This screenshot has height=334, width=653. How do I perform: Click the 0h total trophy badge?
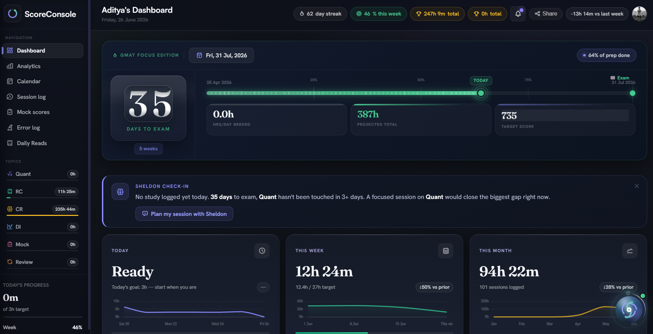[488, 14]
